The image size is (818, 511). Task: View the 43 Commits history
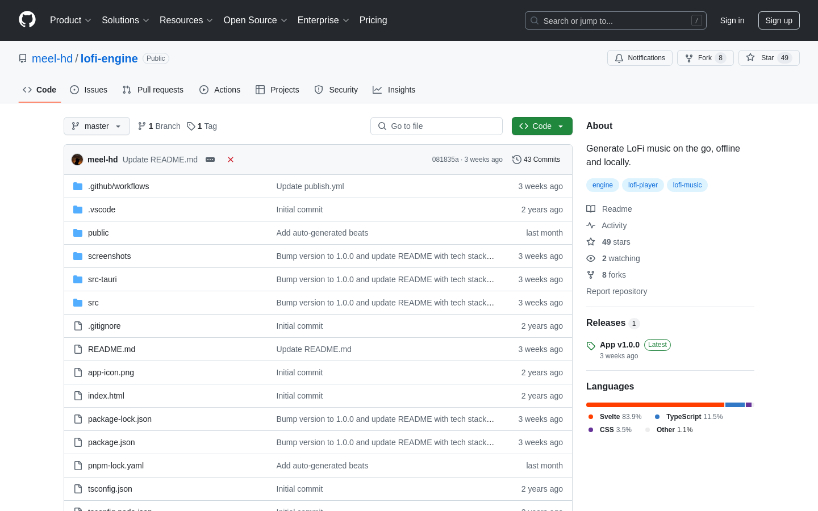pos(536,160)
